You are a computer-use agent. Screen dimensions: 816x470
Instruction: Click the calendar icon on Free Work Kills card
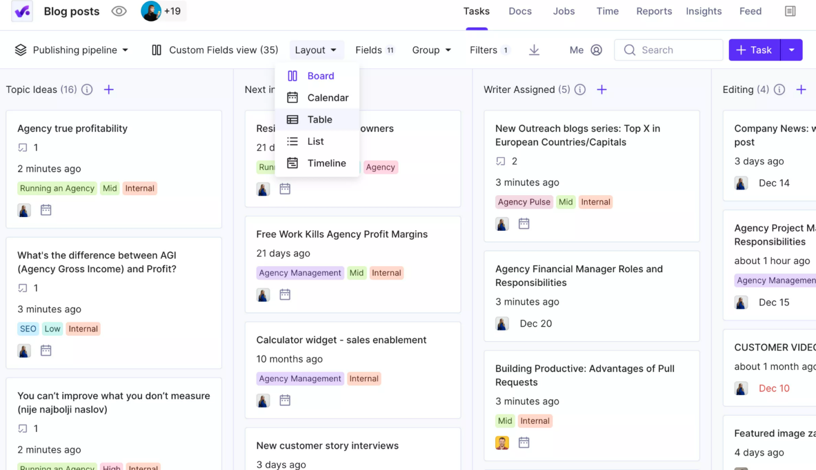pos(285,294)
